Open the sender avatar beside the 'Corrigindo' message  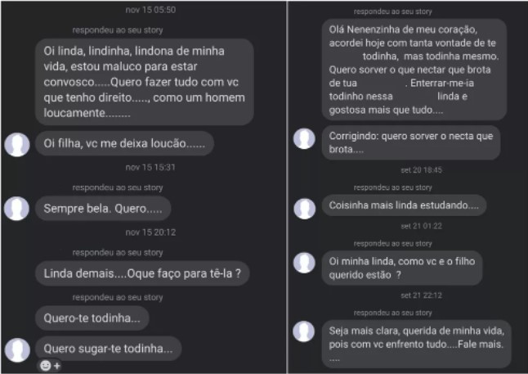coord(304,138)
